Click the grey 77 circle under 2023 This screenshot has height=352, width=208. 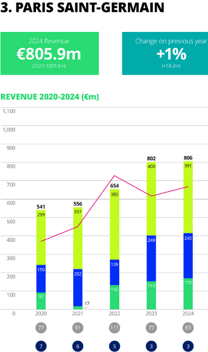[151, 328]
